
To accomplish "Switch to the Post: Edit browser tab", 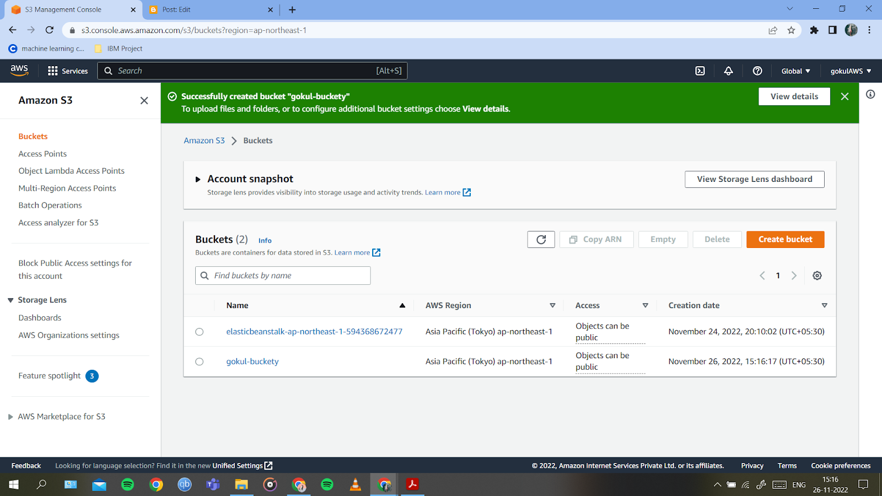I will (x=210, y=10).
